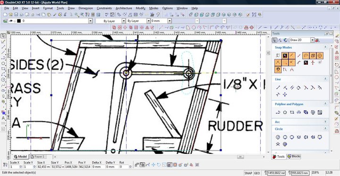The width and height of the screenshot is (340, 176).
Task: Click the Save icon in the top toolbar
Action: (x=16, y=15)
